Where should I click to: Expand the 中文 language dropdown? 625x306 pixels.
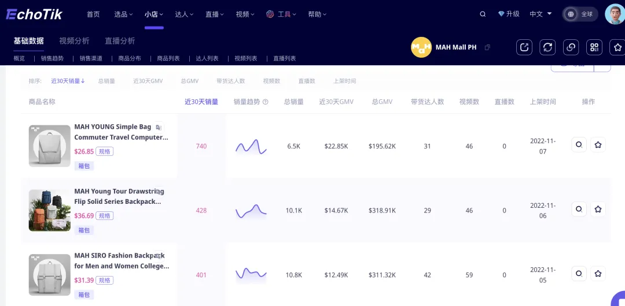pyautogui.click(x=541, y=14)
